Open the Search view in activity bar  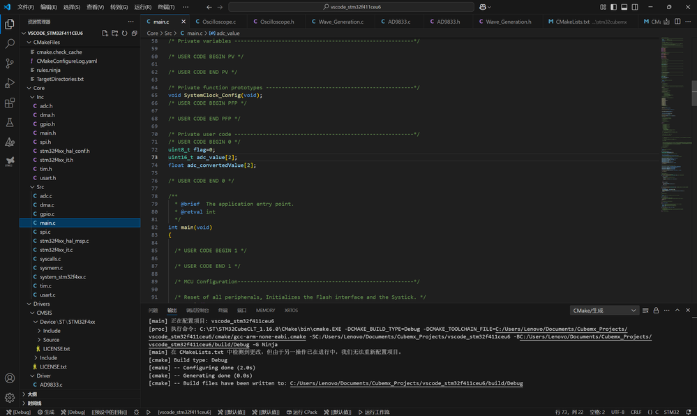coord(10,43)
